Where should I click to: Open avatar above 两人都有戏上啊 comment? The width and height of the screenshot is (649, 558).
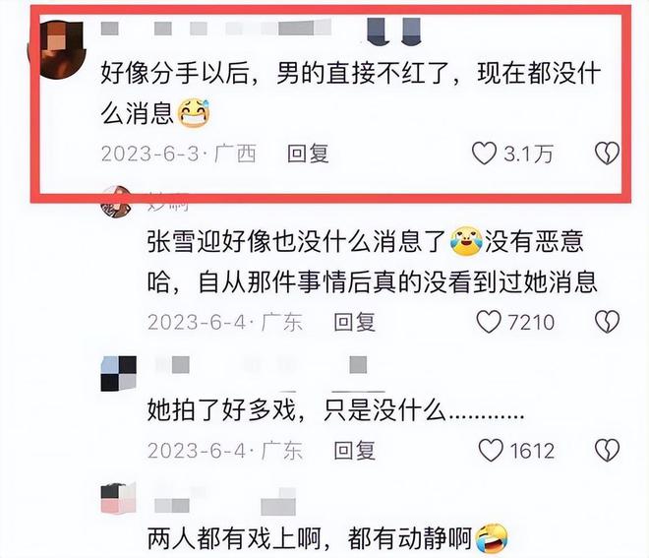click(118, 498)
